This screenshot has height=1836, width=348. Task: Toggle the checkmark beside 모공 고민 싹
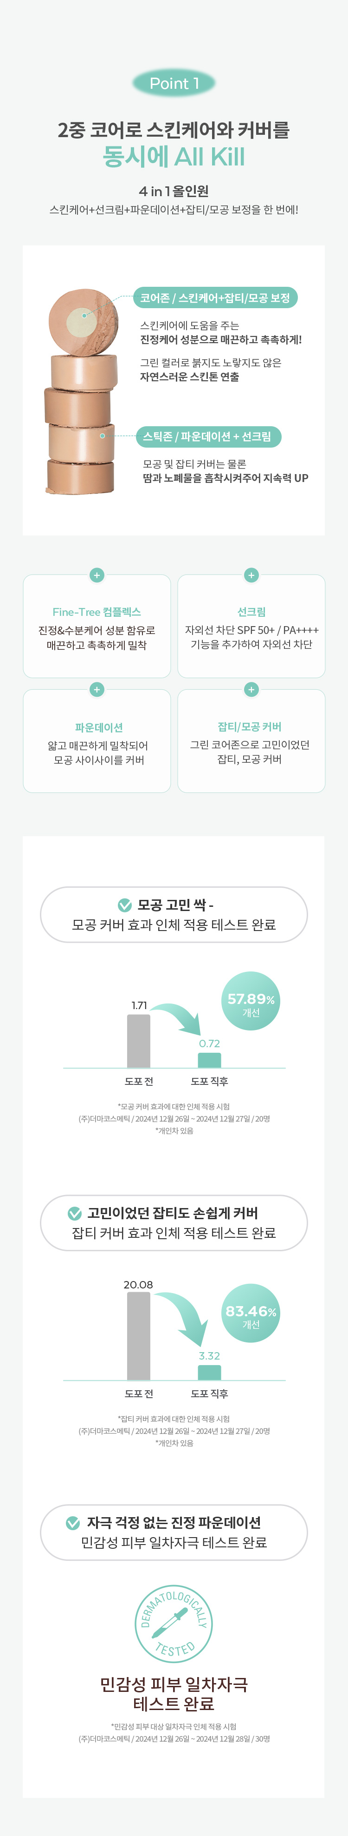coord(124,905)
